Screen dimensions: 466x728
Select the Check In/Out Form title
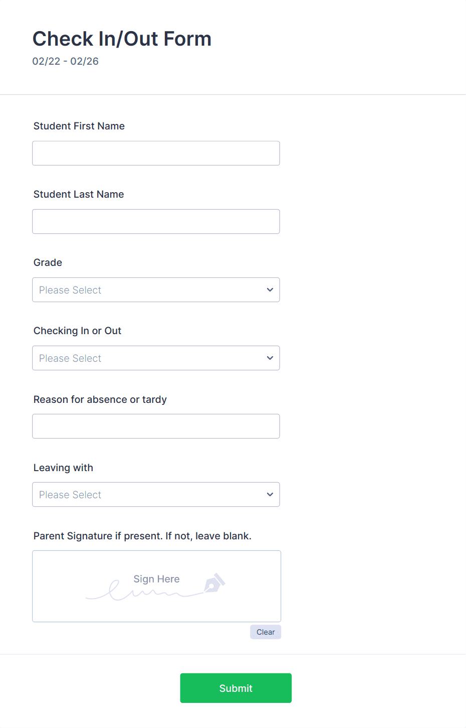[x=122, y=39]
